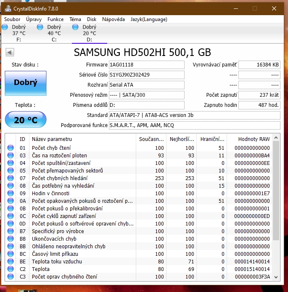The width and height of the screenshot is (288, 292).
Task: Click status orb for drive F:
Action: pos(5,27)
